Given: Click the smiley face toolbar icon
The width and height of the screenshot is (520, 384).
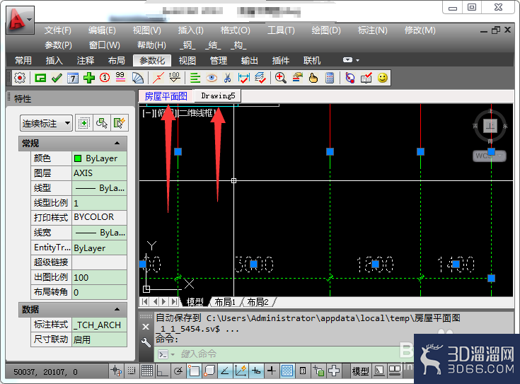Looking at the screenshot, I should (x=382, y=78).
